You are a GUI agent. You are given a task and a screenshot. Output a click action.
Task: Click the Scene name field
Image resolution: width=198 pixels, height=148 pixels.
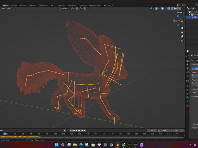pos(188,5)
